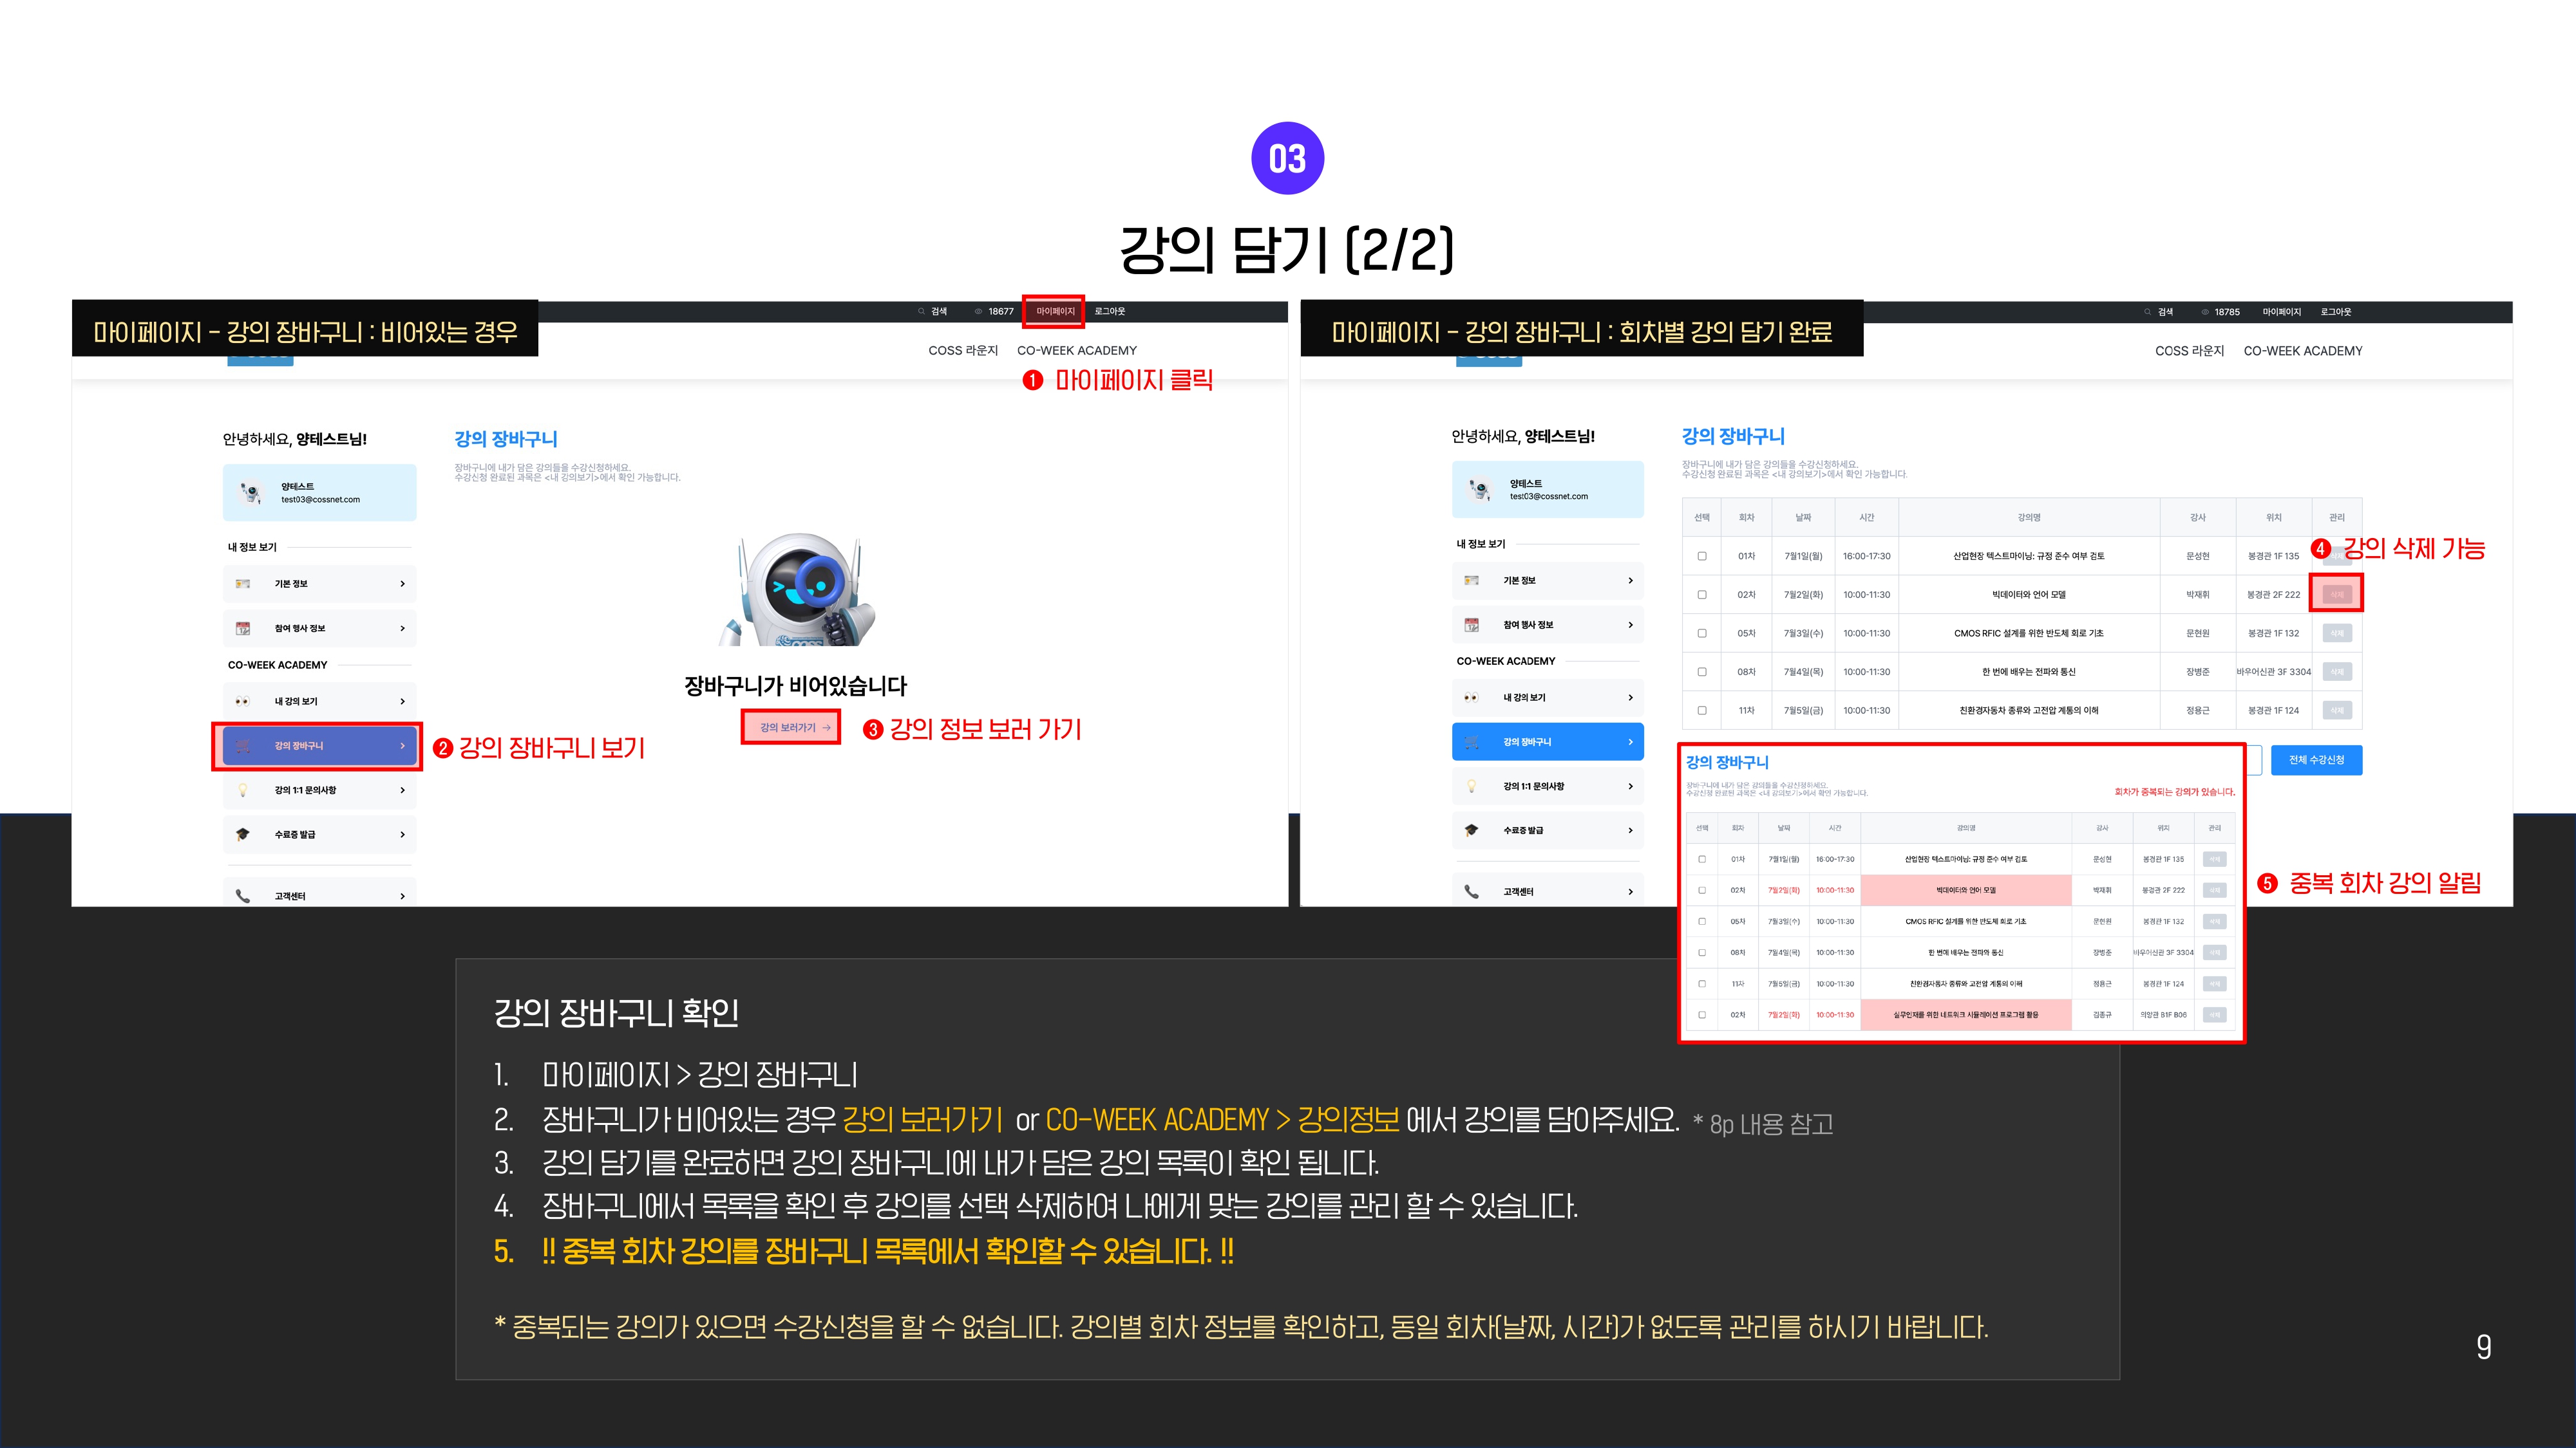The width and height of the screenshot is (2576, 1448).
Task: Click the robot mascot holding a magnifying glass
Action: (796, 589)
